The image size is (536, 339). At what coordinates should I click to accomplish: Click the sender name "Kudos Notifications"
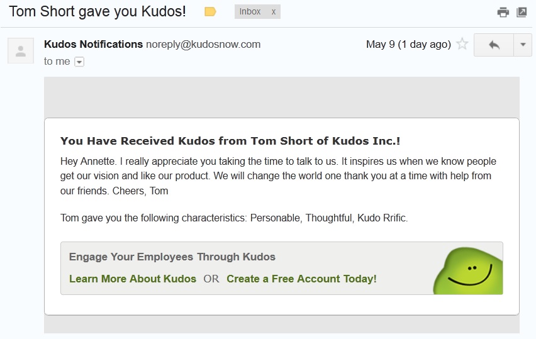click(x=93, y=44)
